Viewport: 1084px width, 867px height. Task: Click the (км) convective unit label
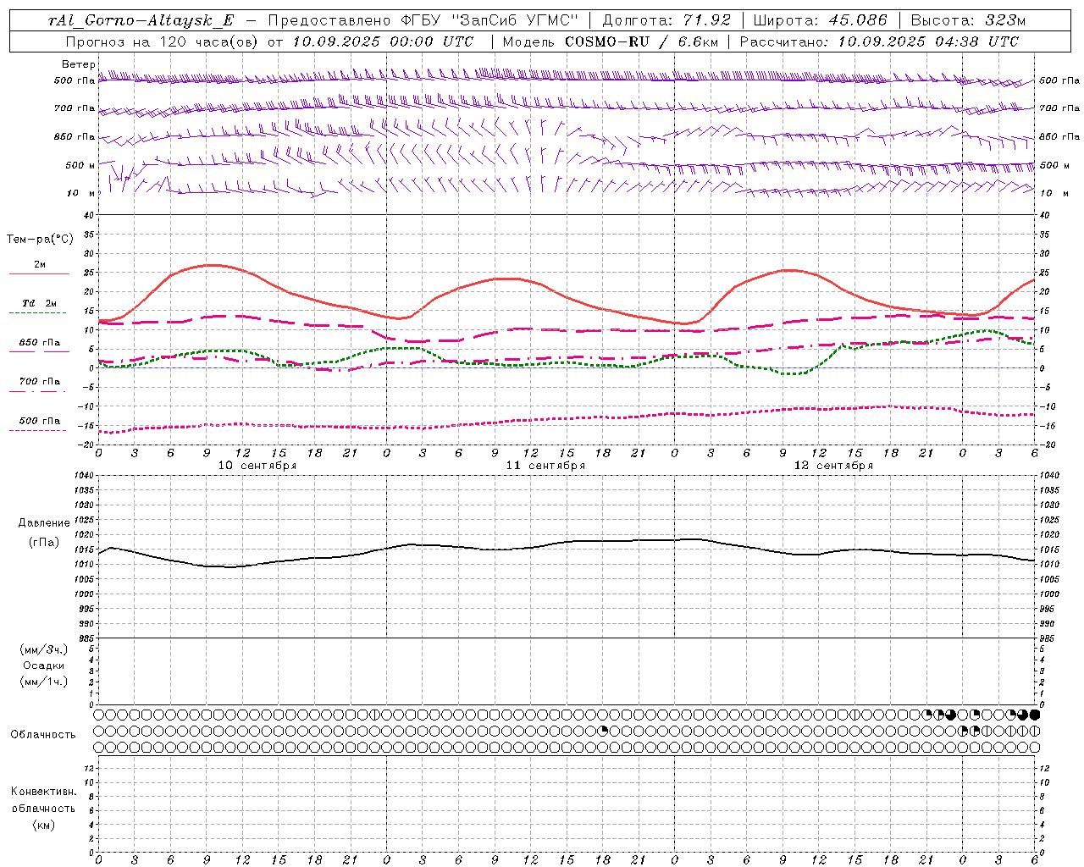(43, 825)
